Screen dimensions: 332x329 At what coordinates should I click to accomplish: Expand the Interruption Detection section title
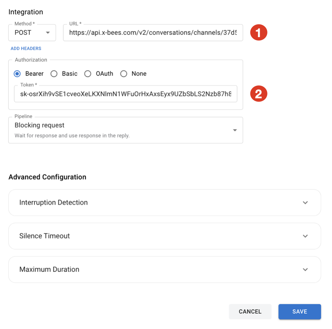[54, 203]
